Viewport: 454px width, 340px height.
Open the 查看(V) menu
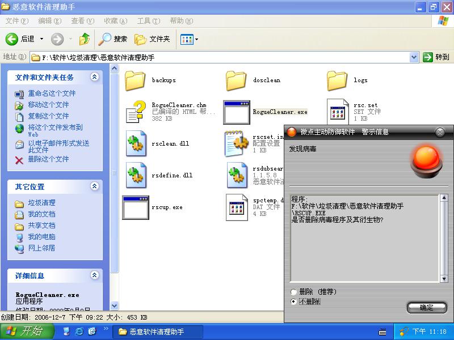(83, 21)
